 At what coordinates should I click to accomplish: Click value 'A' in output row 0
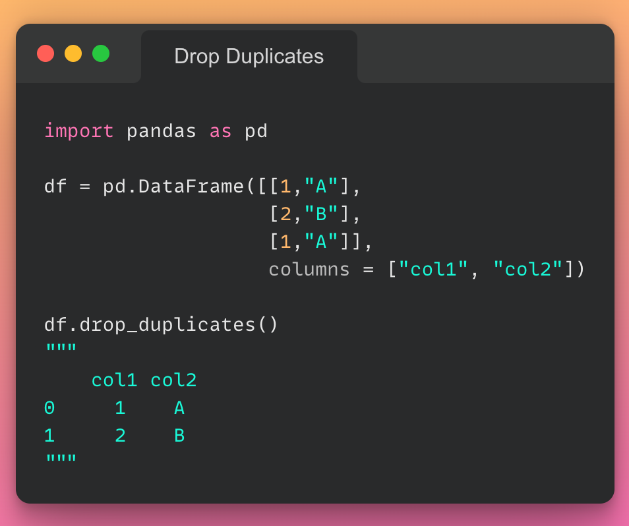pyautogui.click(x=179, y=408)
